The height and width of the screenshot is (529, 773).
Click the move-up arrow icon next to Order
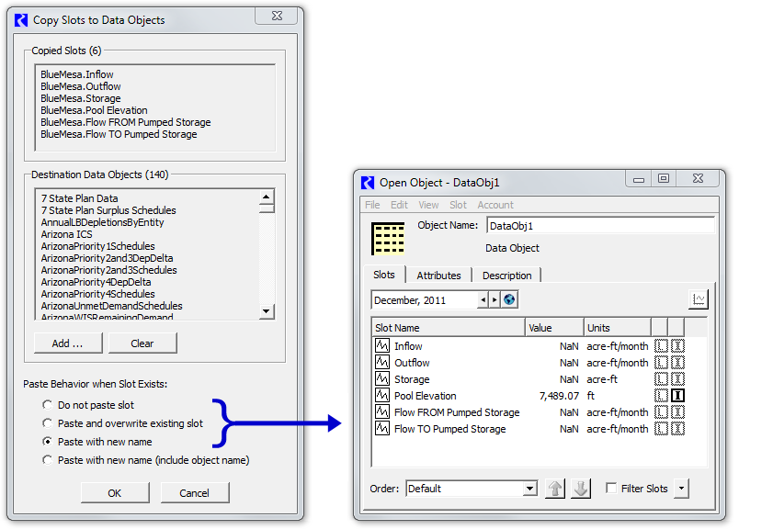point(555,488)
